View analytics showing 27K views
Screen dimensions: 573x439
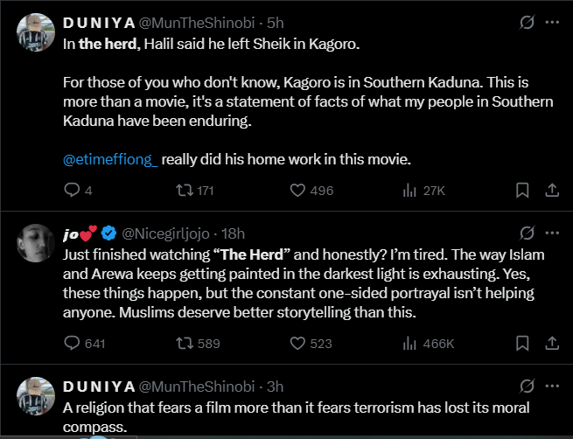click(409, 190)
